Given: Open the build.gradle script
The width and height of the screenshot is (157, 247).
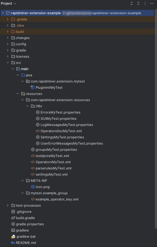Looking at the screenshot, I should point(25,218).
